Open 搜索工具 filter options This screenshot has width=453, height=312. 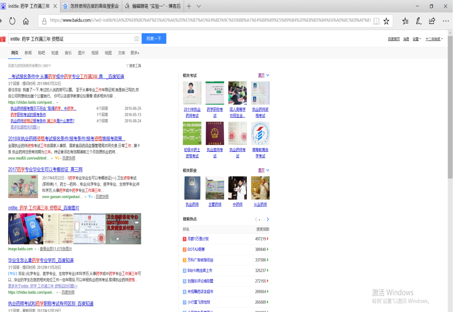133,66
